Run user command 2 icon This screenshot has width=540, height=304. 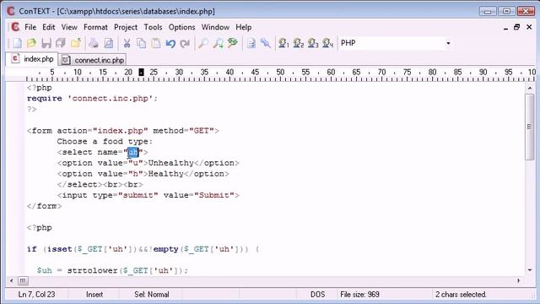(298, 43)
